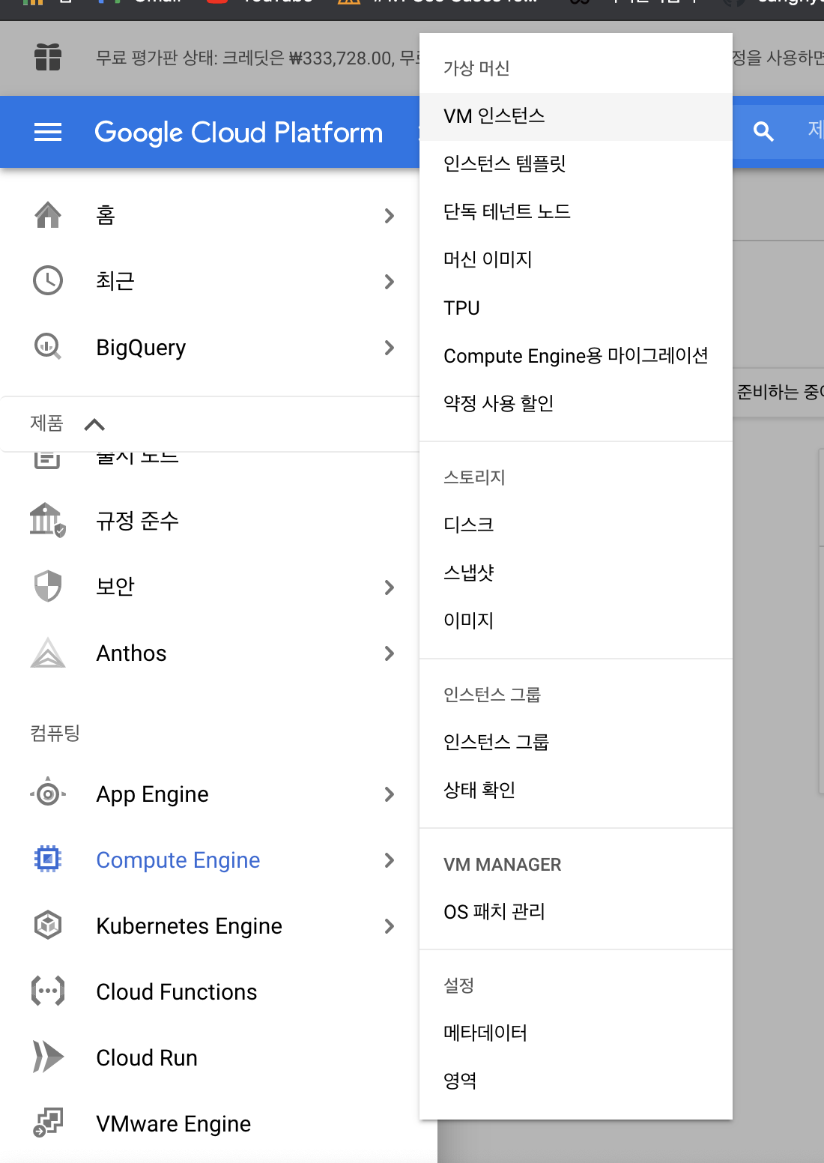Click the BigQuery magnifier icon
The image size is (824, 1163).
[48, 346]
